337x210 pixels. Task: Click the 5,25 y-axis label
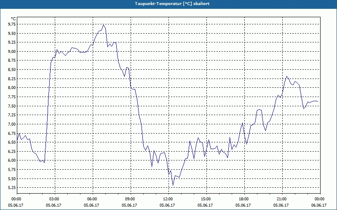click(12, 187)
